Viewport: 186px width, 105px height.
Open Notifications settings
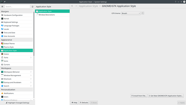pos(16,93)
